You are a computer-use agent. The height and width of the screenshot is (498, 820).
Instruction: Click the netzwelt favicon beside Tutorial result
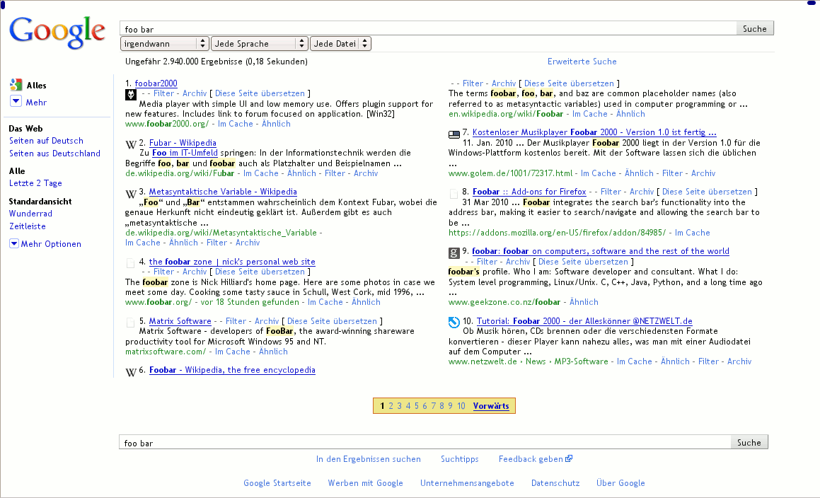pos(454,323)
